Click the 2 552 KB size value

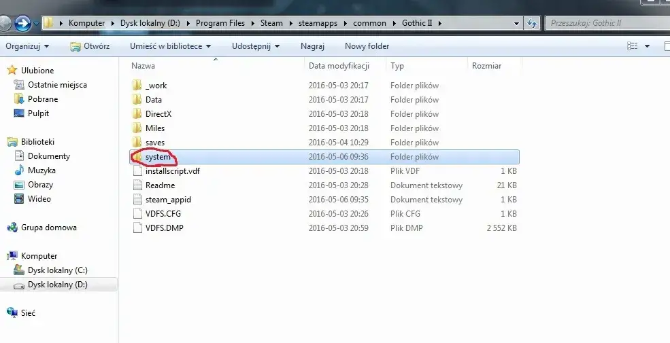[x=501, y=228]
